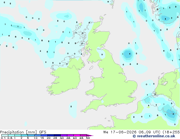Click the '0.5' legend scale number
This screenshot has height=139, width=180.
10,138
